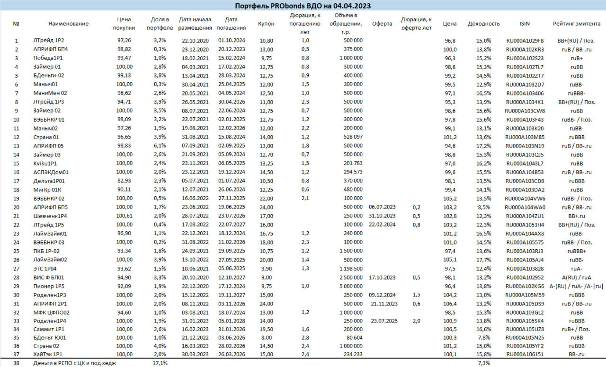Select the rating 'A(RU) / ruA'

pos(577,277)
